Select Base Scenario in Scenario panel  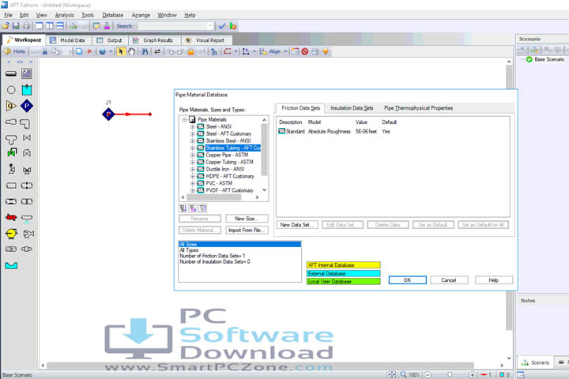coord(545,59)
